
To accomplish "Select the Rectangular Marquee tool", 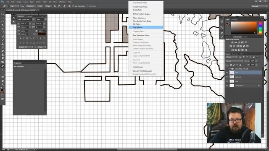I will pos(3,18).
